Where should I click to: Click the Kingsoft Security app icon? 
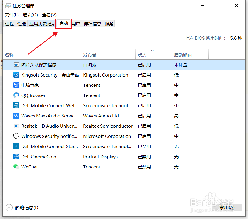click(x=16, y=75)
